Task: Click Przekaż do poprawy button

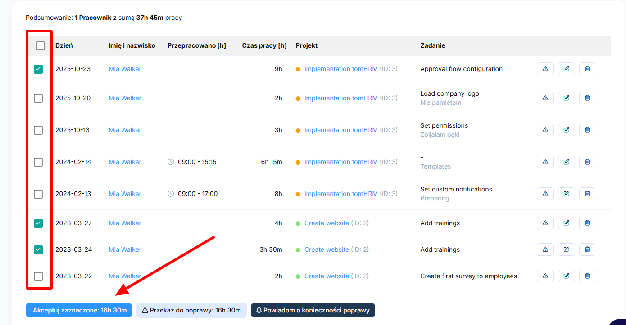Action: point(191,310)
